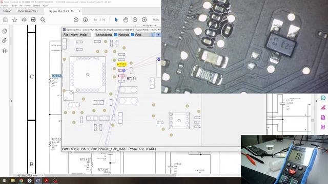Open the OpenBoardView taskbar icon

[38, 180]
